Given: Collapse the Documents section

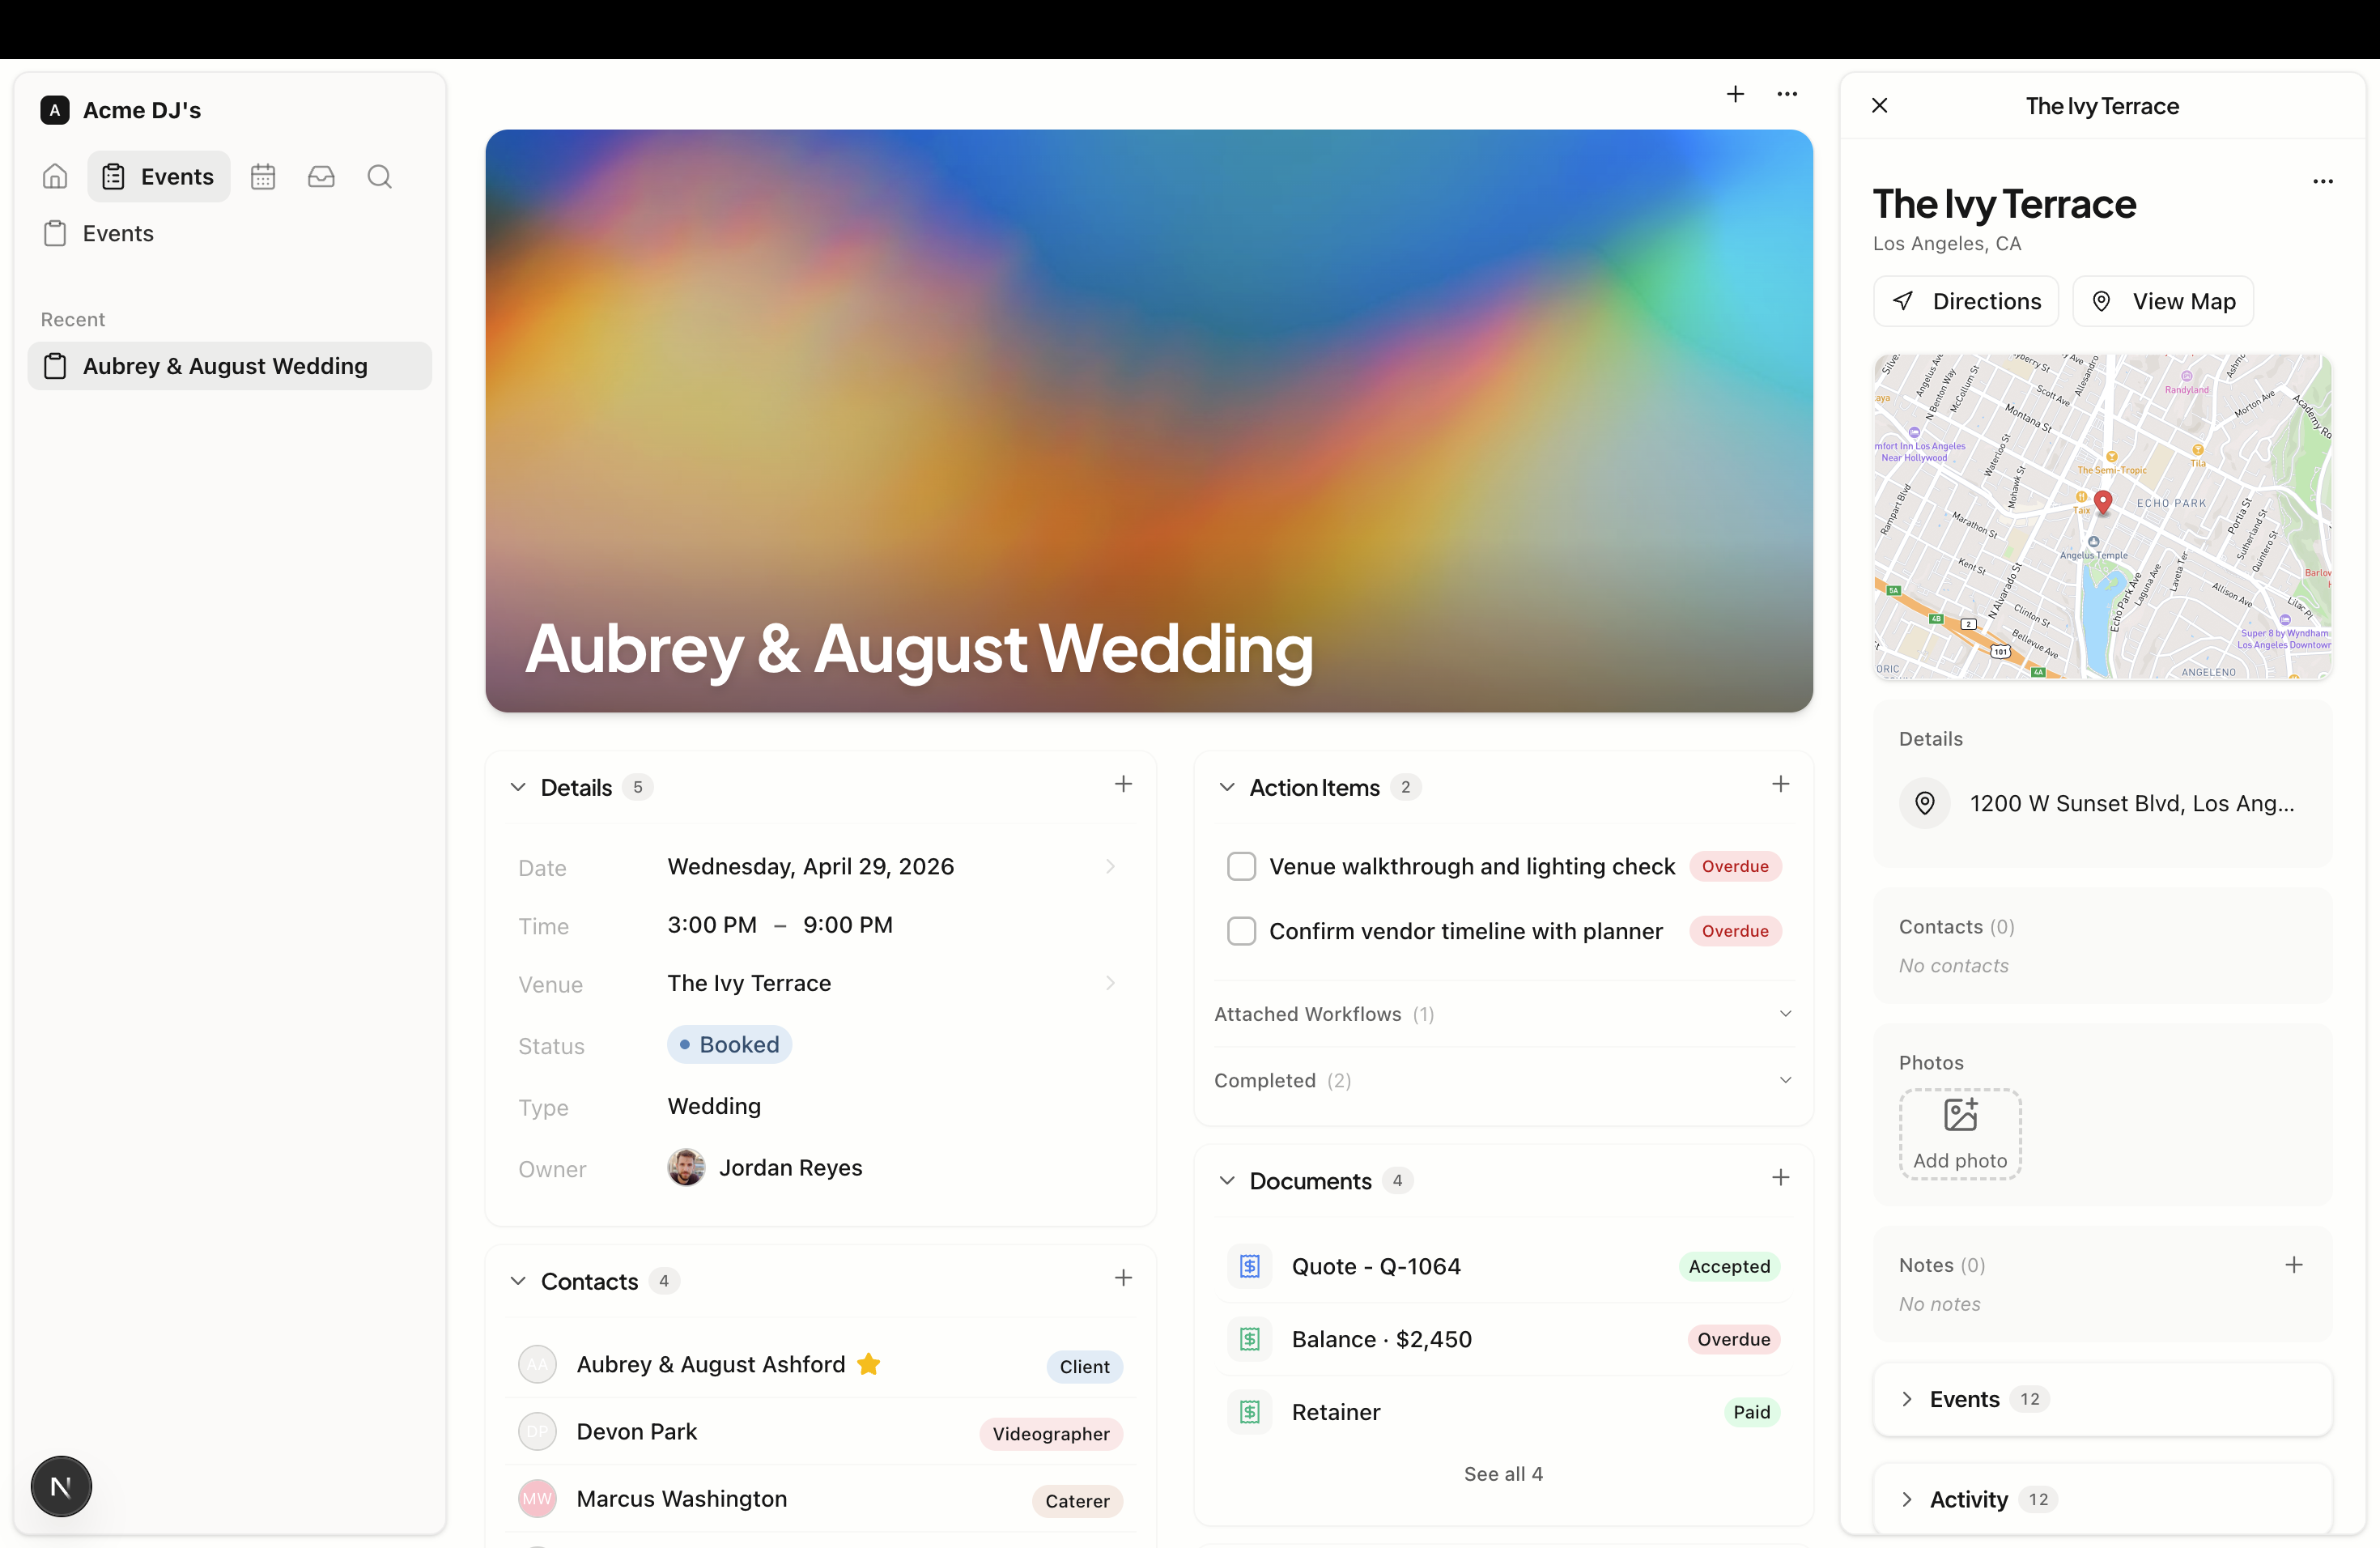Looking at the screenshot, I should click(1227, 1181).
